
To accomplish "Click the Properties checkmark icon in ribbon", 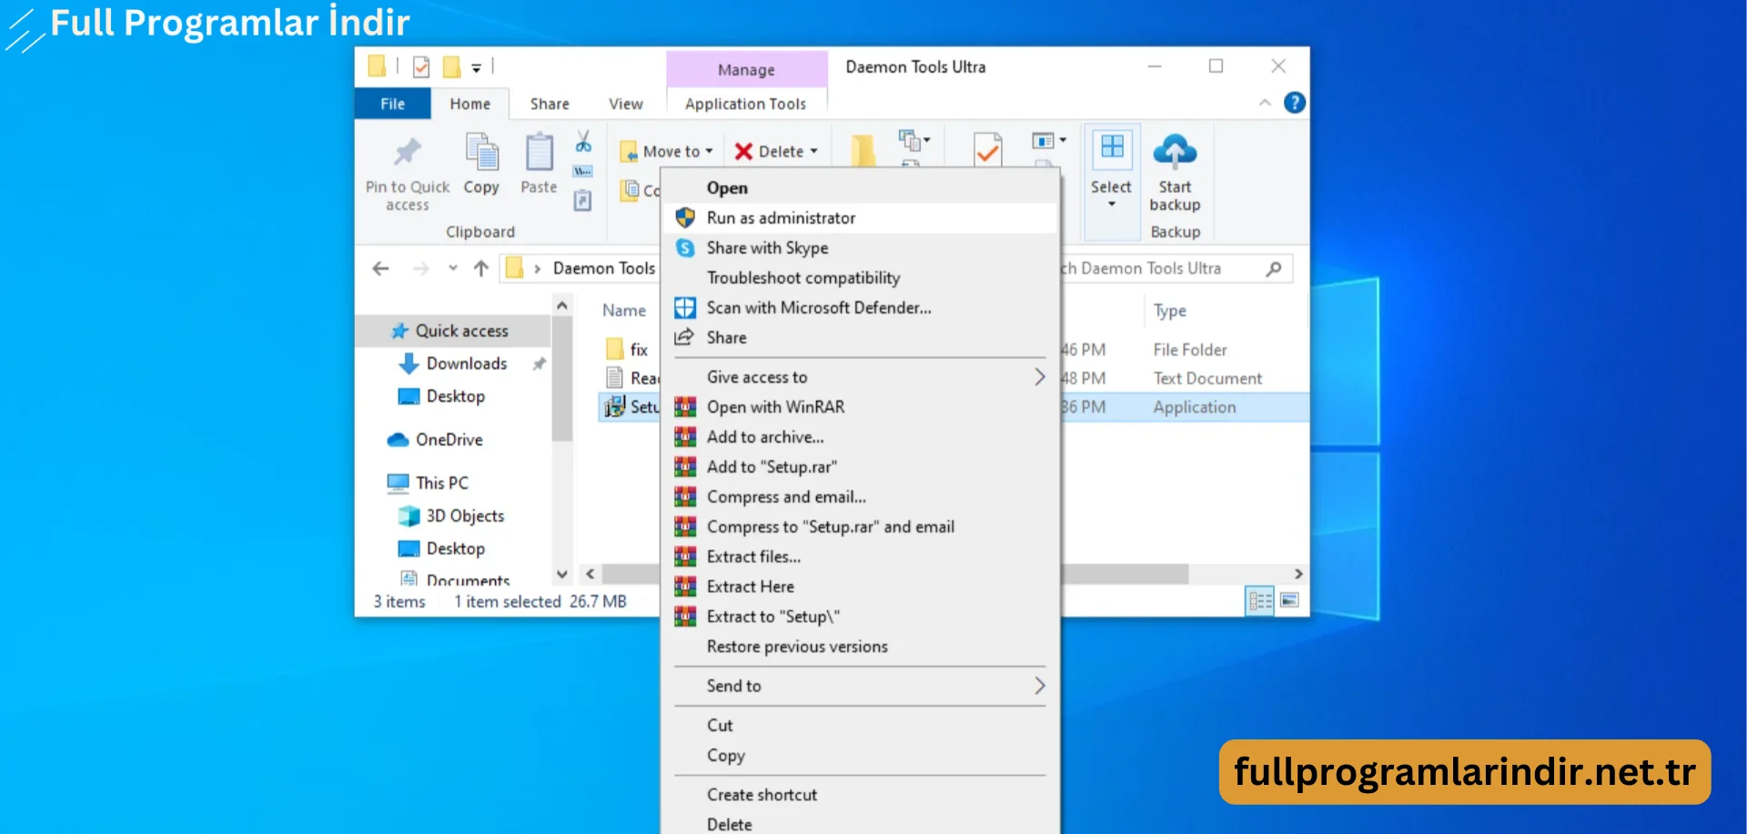I will [987, 150].
